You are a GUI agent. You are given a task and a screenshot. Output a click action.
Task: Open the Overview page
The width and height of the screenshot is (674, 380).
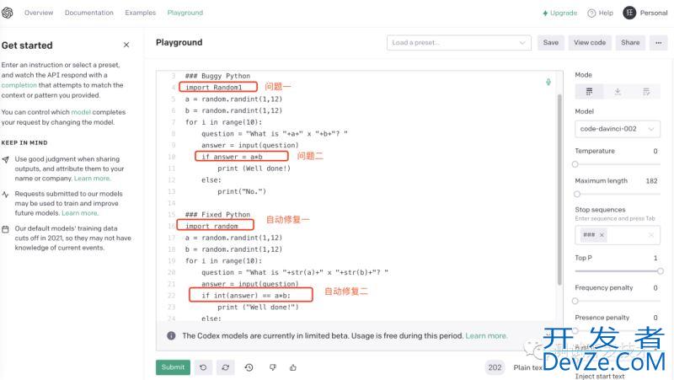pos(39,13)
